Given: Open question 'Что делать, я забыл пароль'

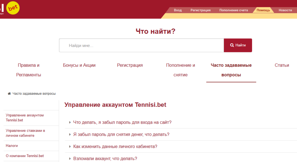Looking at the screenshot, I should [x=122, y=122].
